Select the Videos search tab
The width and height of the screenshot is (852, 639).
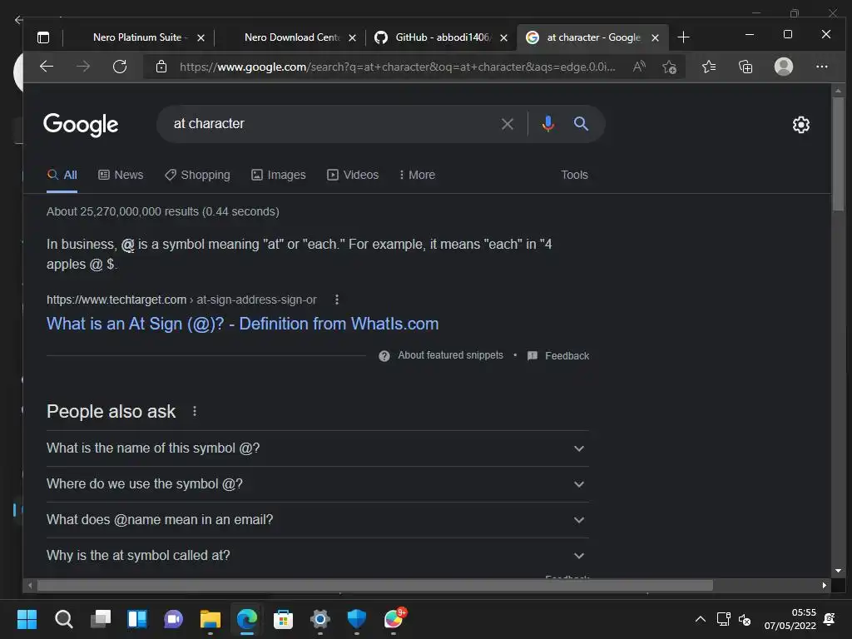tap(353, 175)
